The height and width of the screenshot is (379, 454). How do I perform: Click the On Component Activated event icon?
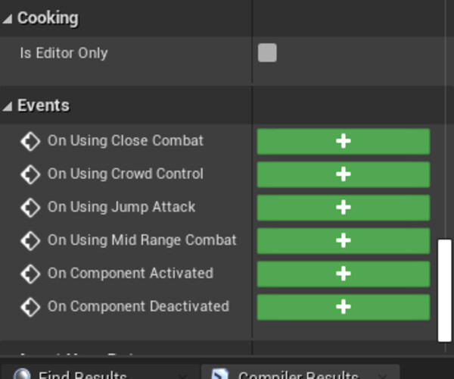tap(30, 274)
